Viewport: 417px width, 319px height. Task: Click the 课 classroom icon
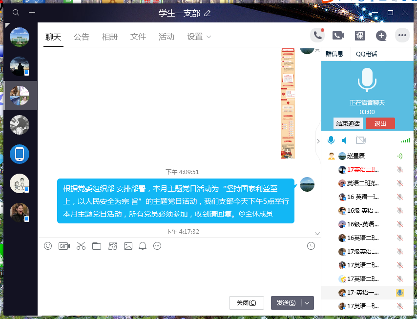(360, 35)
